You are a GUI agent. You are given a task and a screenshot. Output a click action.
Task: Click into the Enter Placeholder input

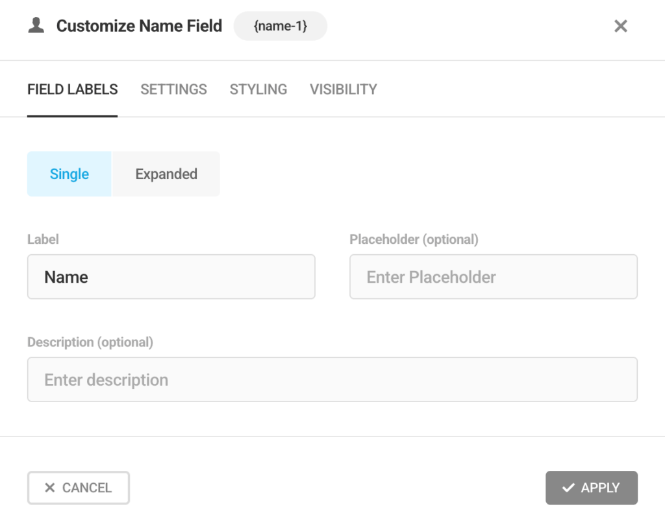coord(494,277)
